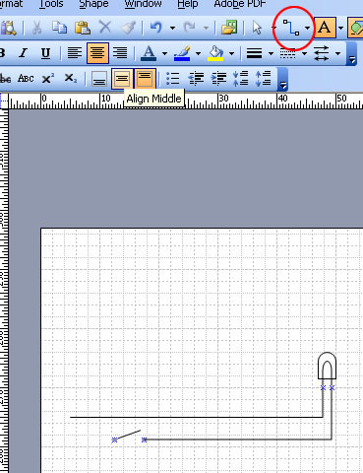
Task: Open the Redo history dropdown arrow
Action: pos(206,29)
